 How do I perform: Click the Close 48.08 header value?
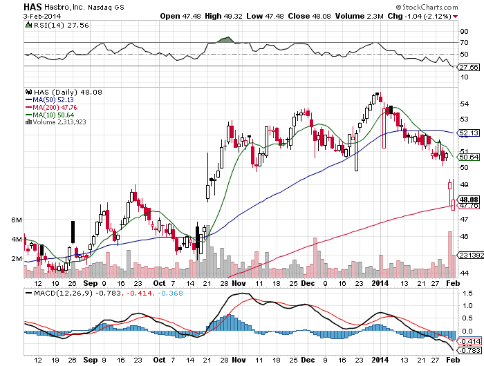(309, 16)
